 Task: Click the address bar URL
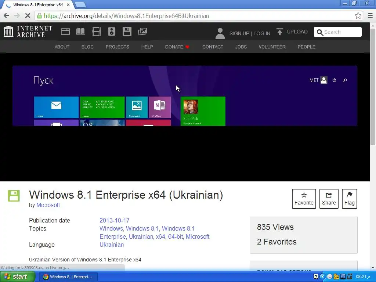point(126,16)
